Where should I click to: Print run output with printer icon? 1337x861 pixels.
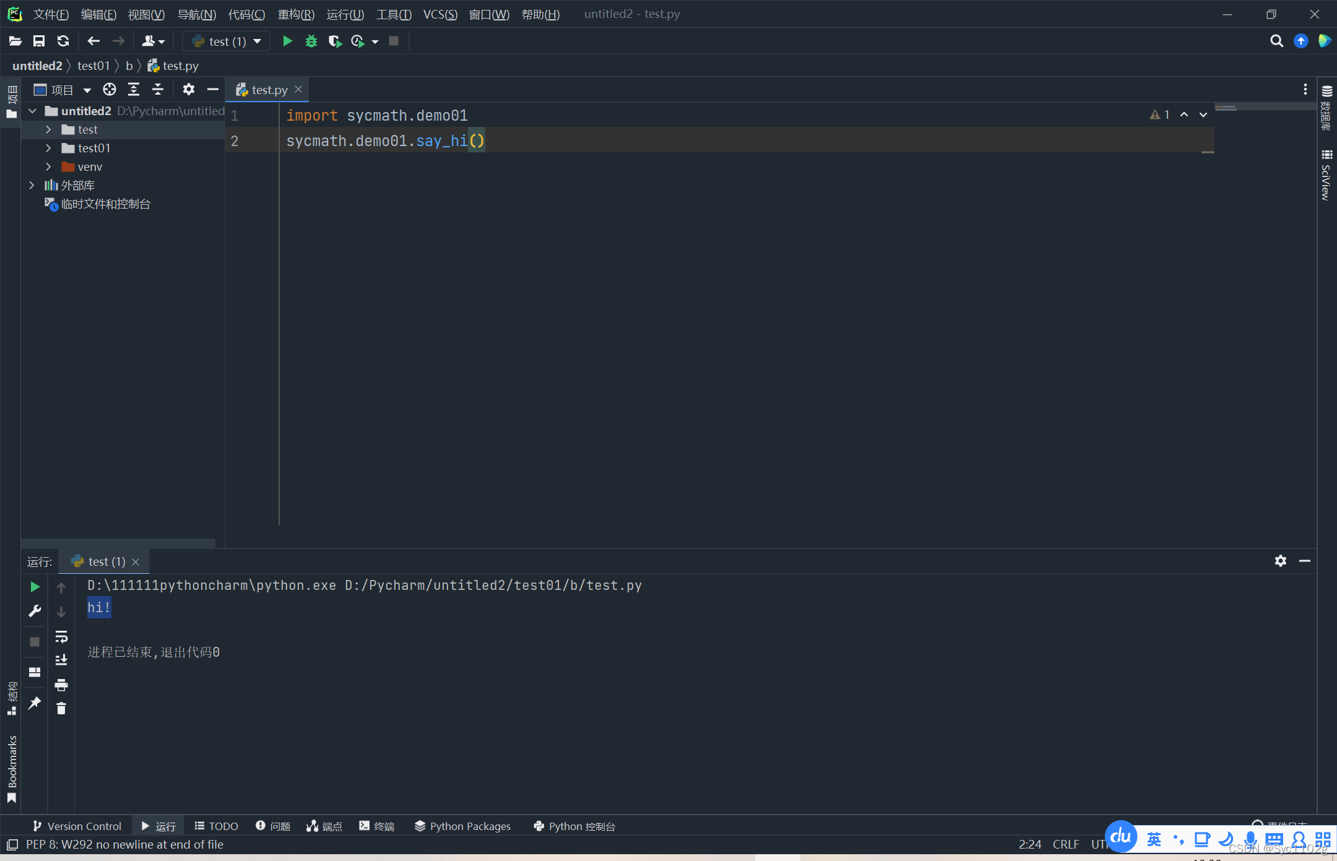(x=61, y=685)
